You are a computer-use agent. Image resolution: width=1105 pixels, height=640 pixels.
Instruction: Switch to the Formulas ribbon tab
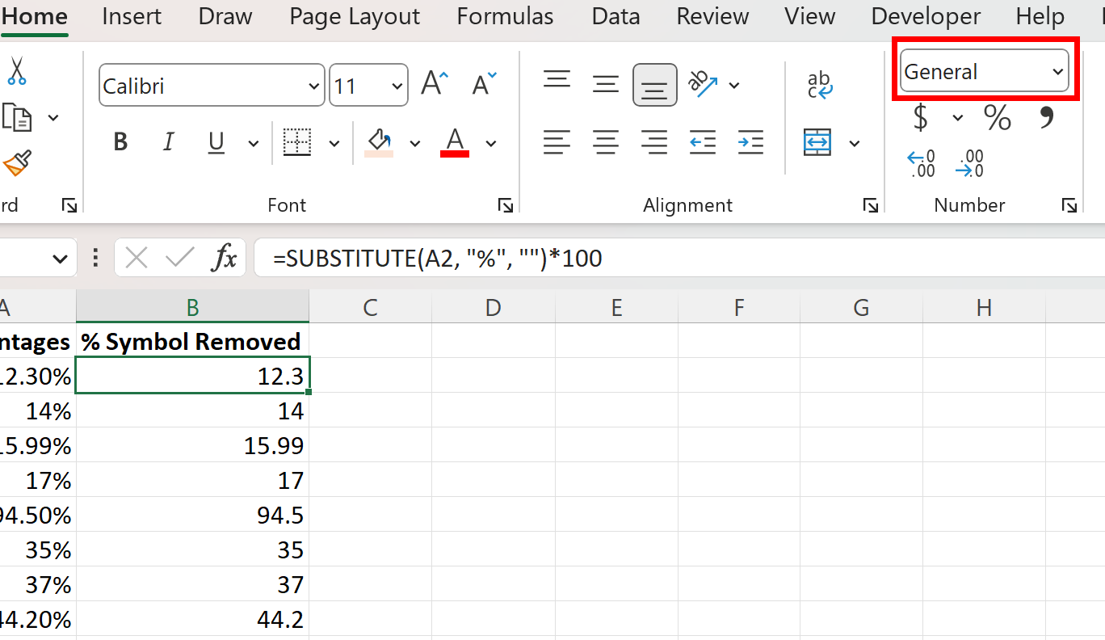[x=504, y=16]
